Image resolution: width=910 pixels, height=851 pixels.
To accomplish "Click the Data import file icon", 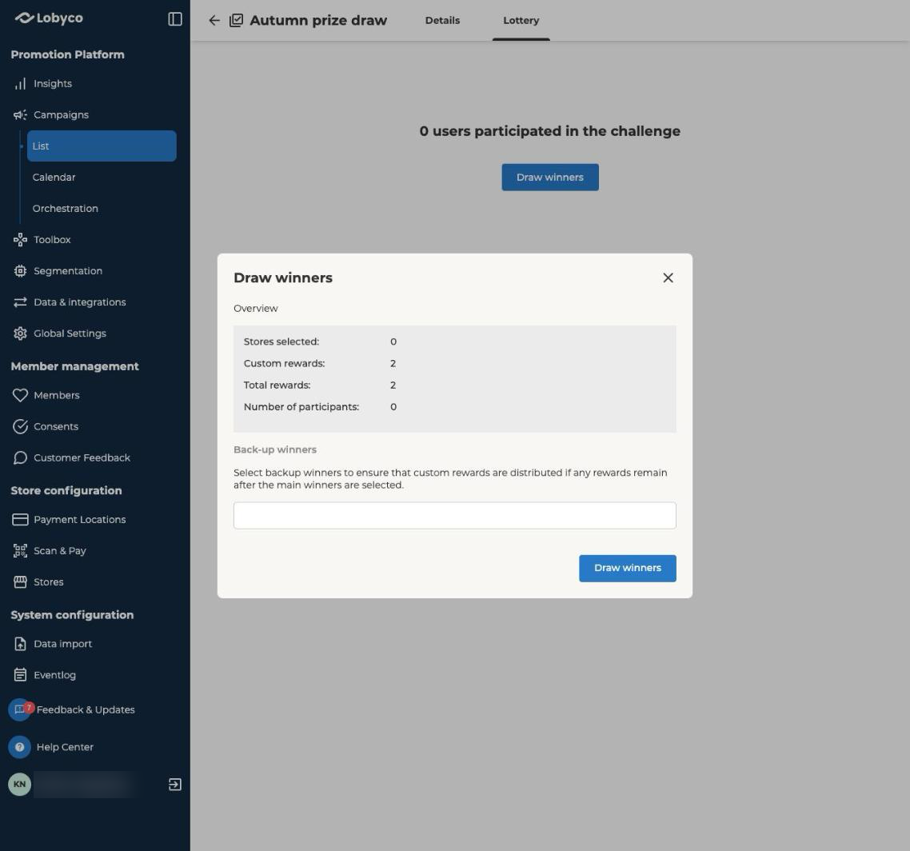I will [x=20, y=644].
